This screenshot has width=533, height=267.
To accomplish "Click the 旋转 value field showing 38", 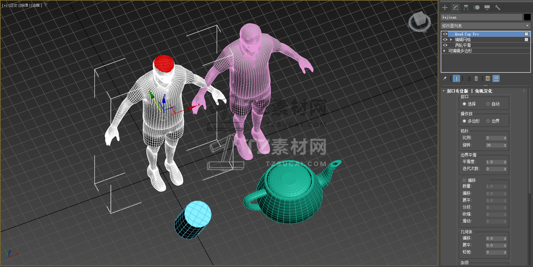I will pyautogui.click(x=494, y=145).
